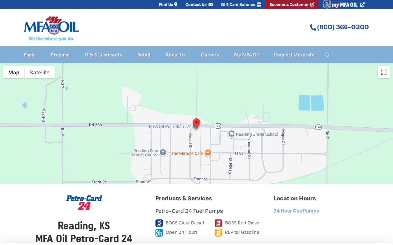Click the Open 24 Hours icon
393x245 pixels.
159,232
